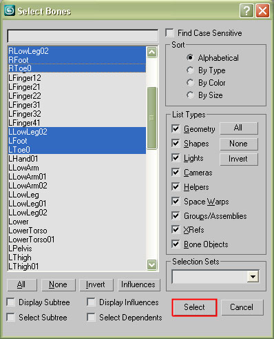Select LFinger21 in the list
This screenshot has width=274, height=339.
point(77,87)
